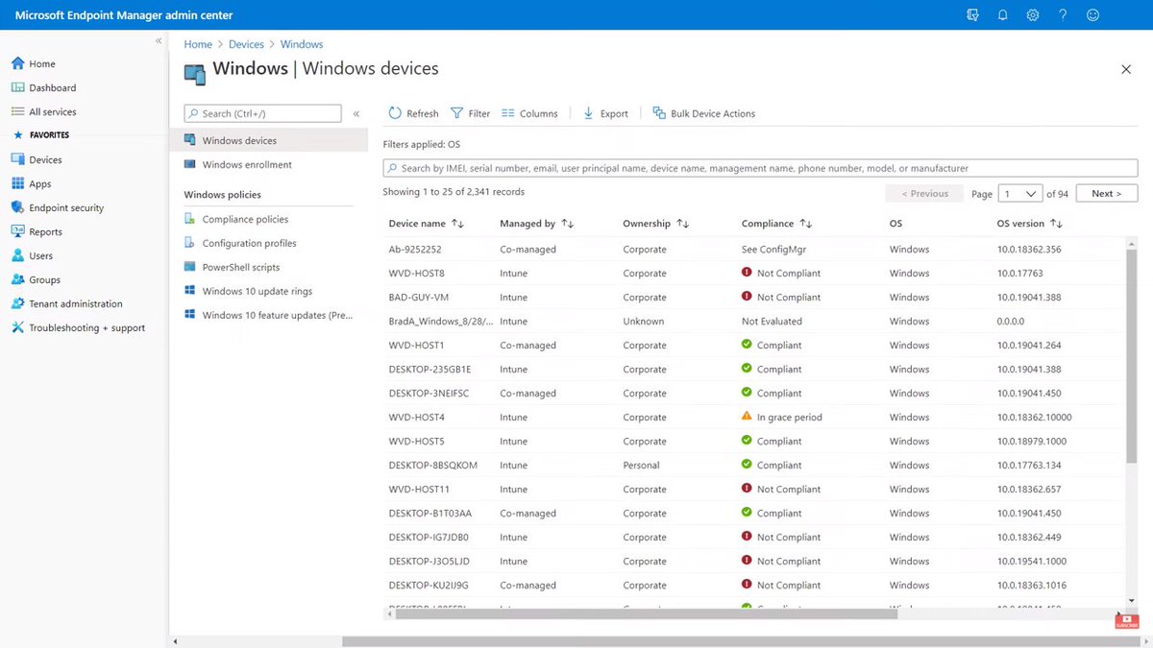The image size is (1153, 648).
Task: Click the Windows breadcrumb link
Action: [x=302, y=44]
